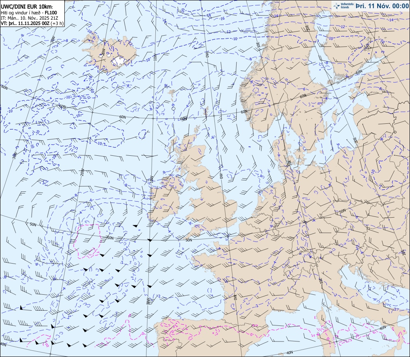Select the 'Þri. 11 Nóv. 00:00' timestamp
Viewport: 410px width, 357px height.
(382, 6)
